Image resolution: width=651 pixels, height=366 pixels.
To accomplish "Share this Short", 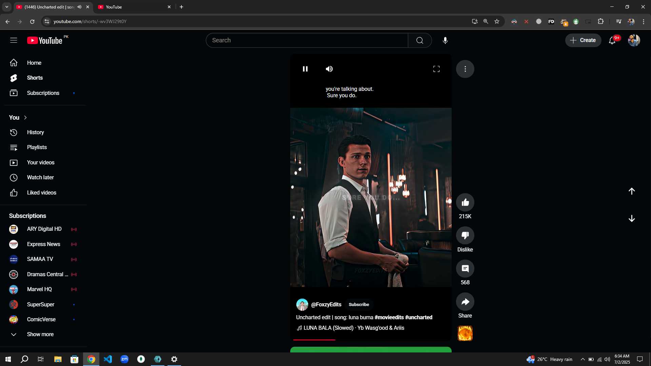I will pos(465,302).
